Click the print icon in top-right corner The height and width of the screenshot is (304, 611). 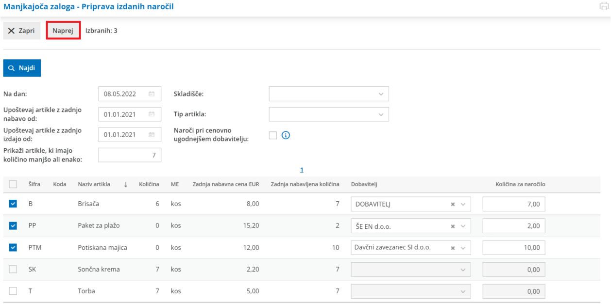[604, 6]
